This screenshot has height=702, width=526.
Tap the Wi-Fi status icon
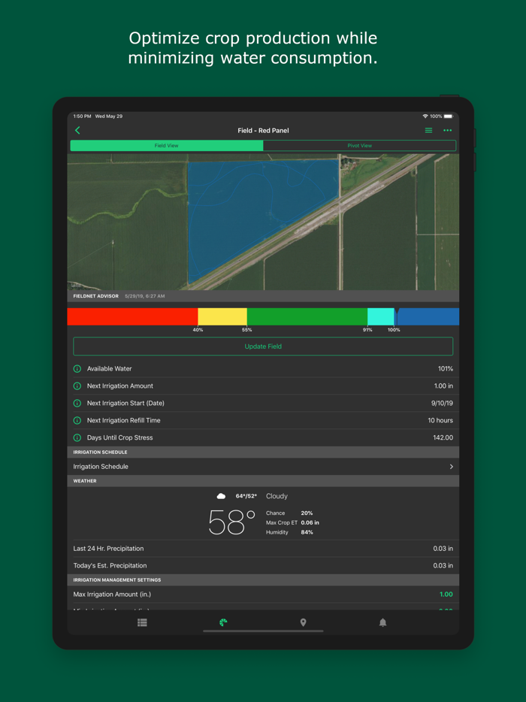click(x=425, y=116)
